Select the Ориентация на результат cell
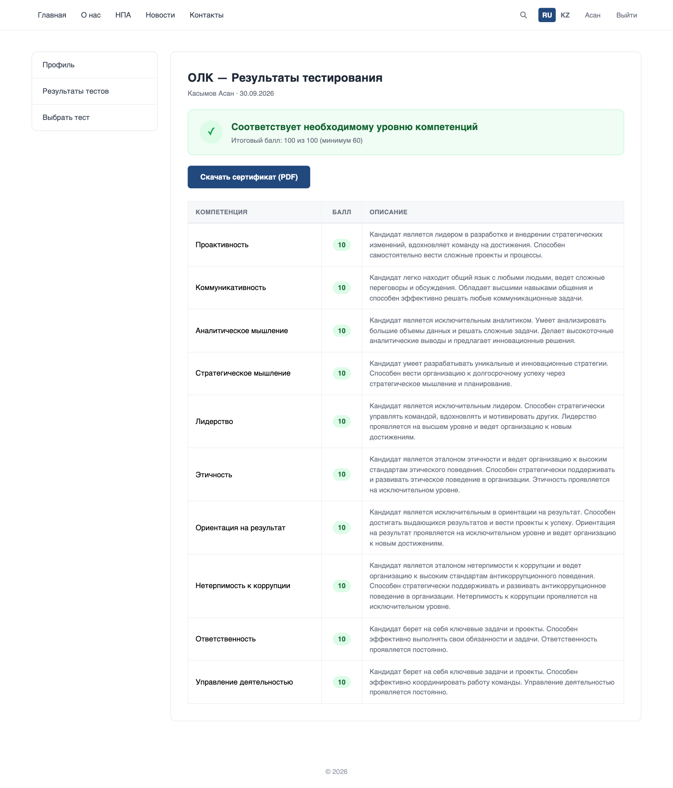 tap(255, 527)
